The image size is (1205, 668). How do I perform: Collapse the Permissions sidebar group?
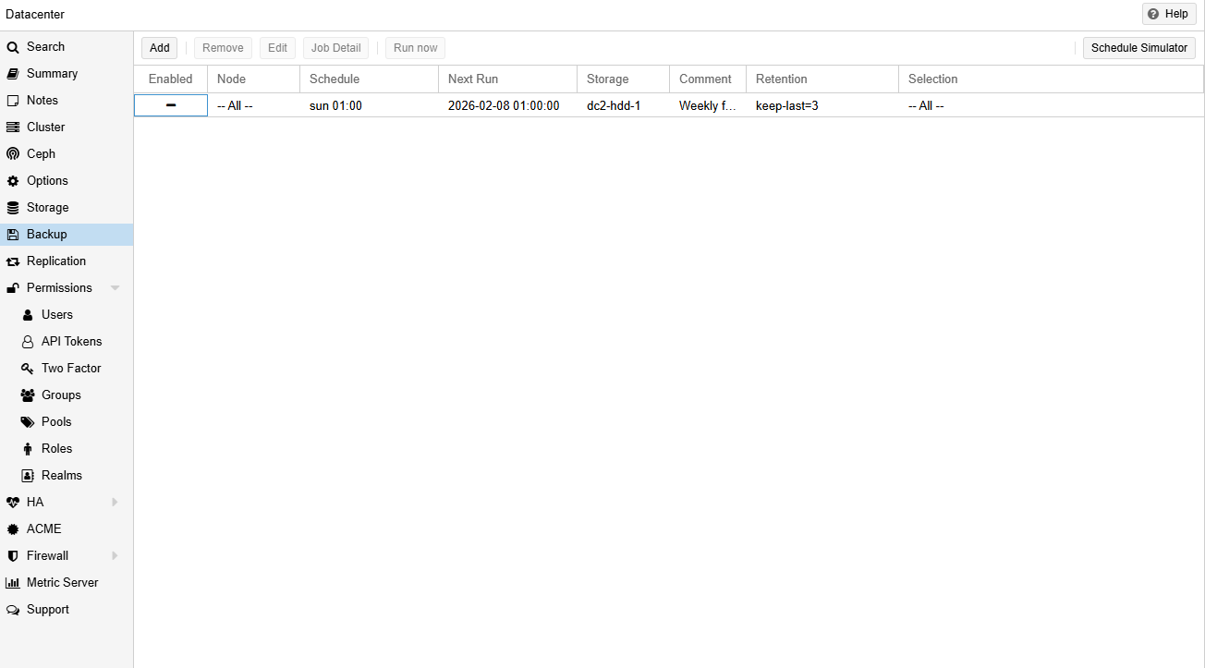115,287
